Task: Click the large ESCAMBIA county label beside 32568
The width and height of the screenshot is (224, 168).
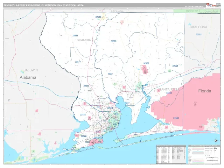Action: [83, 40]
